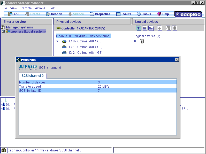Click the disk icon for ID 0
This screenshot has width=206, height=154.
tap(64, 41)
